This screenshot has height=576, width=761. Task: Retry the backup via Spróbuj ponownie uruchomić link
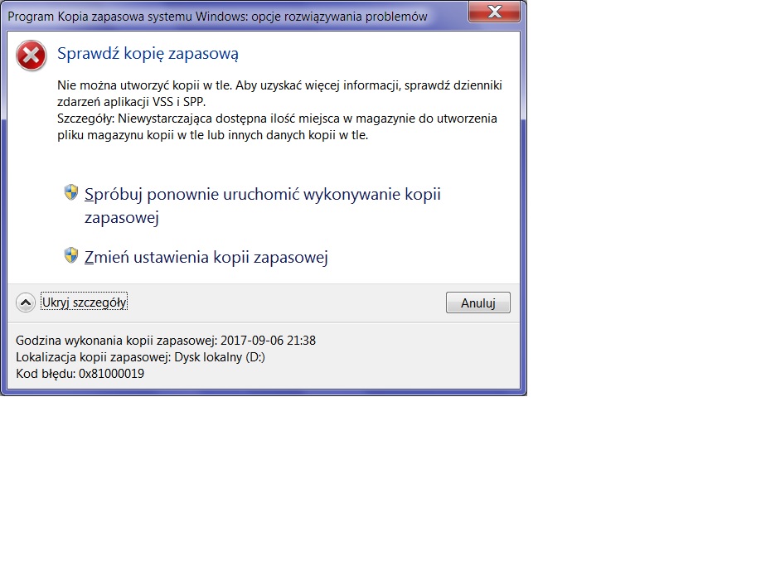tap(263, 206)
